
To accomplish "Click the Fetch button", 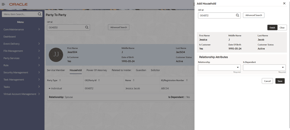I will pos(272,28).
